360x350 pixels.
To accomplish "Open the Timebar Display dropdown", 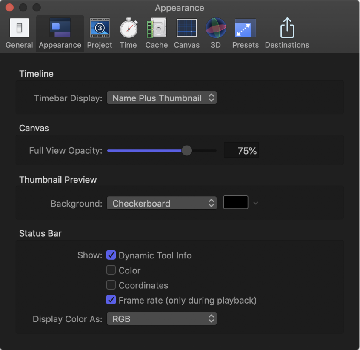I will [x=162, y=98].
